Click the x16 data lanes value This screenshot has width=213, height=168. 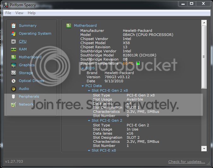pos(130,133)
